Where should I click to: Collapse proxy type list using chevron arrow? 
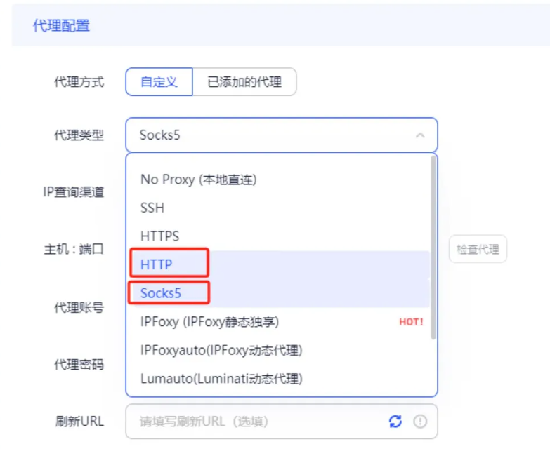420,135
